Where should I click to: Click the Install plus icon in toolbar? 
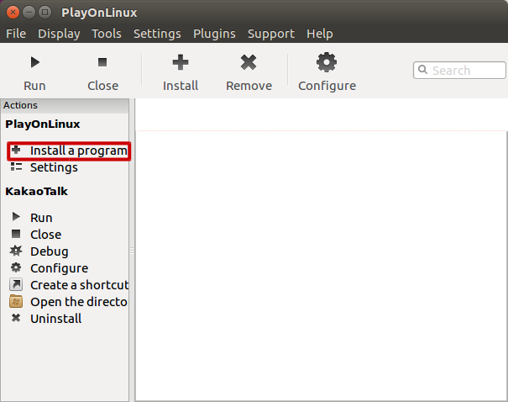point(181,62)
